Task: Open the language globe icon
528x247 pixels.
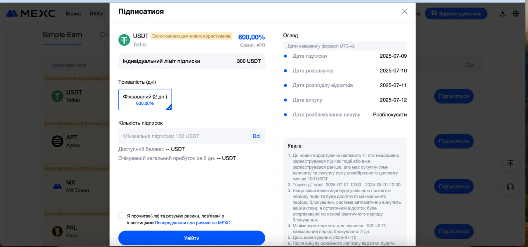Action: [x=516, y=13]
